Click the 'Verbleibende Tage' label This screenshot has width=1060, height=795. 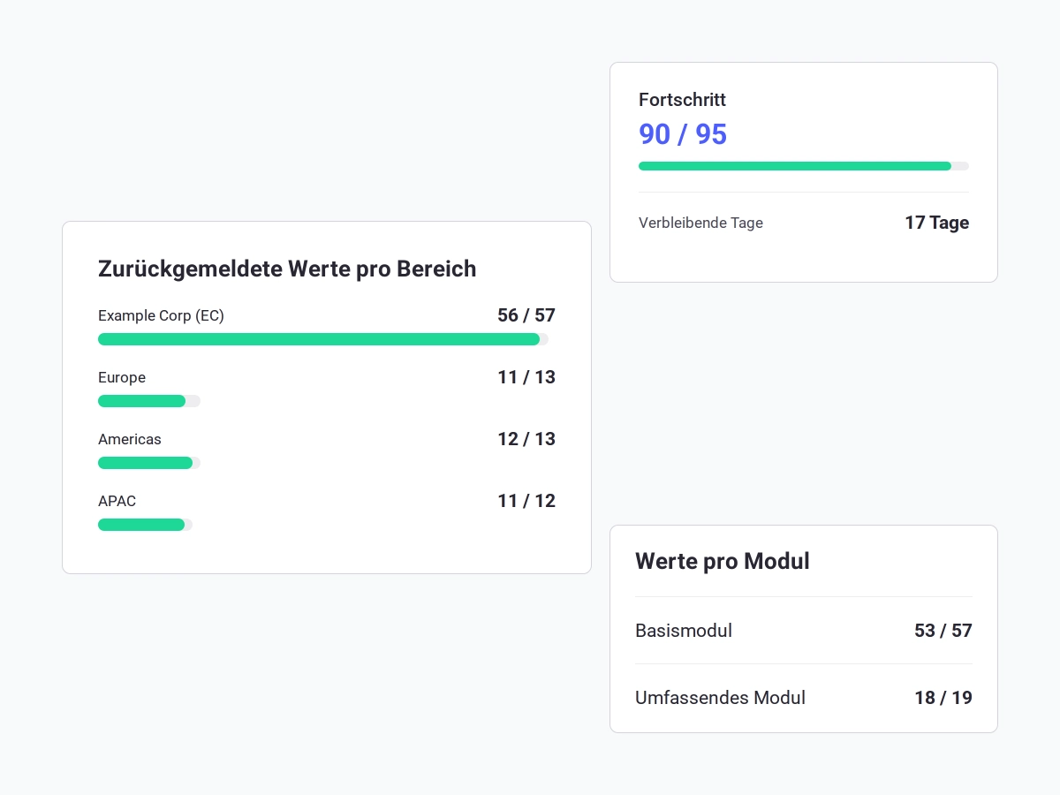(x=700, y=223)
